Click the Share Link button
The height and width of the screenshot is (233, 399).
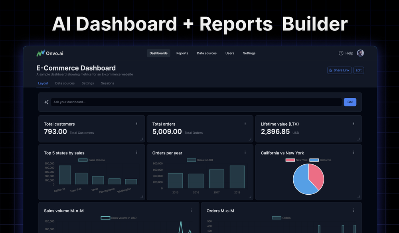pyautogui.click(x=339, y=70)
